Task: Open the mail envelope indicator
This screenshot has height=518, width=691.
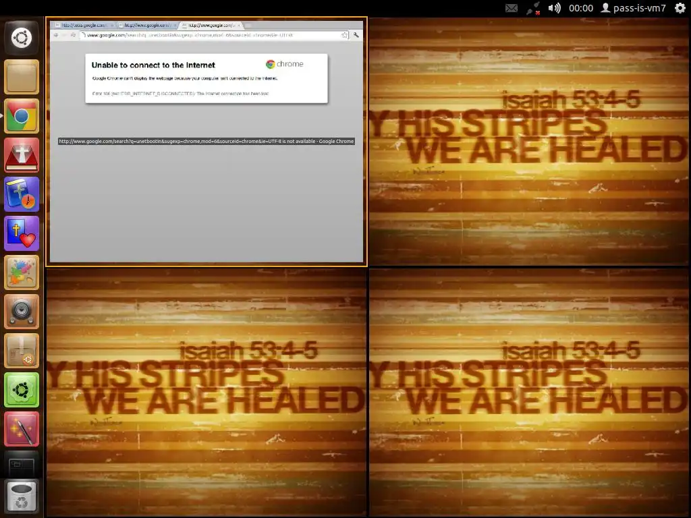Action: (512, 8)
